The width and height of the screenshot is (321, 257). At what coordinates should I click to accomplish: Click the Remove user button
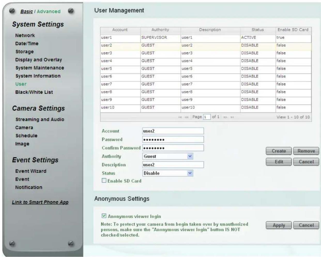click(x=306, y=151)
